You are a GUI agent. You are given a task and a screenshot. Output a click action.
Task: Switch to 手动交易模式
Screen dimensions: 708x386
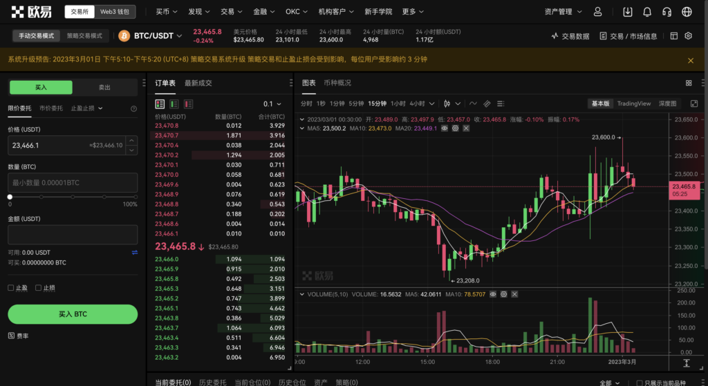36,36
